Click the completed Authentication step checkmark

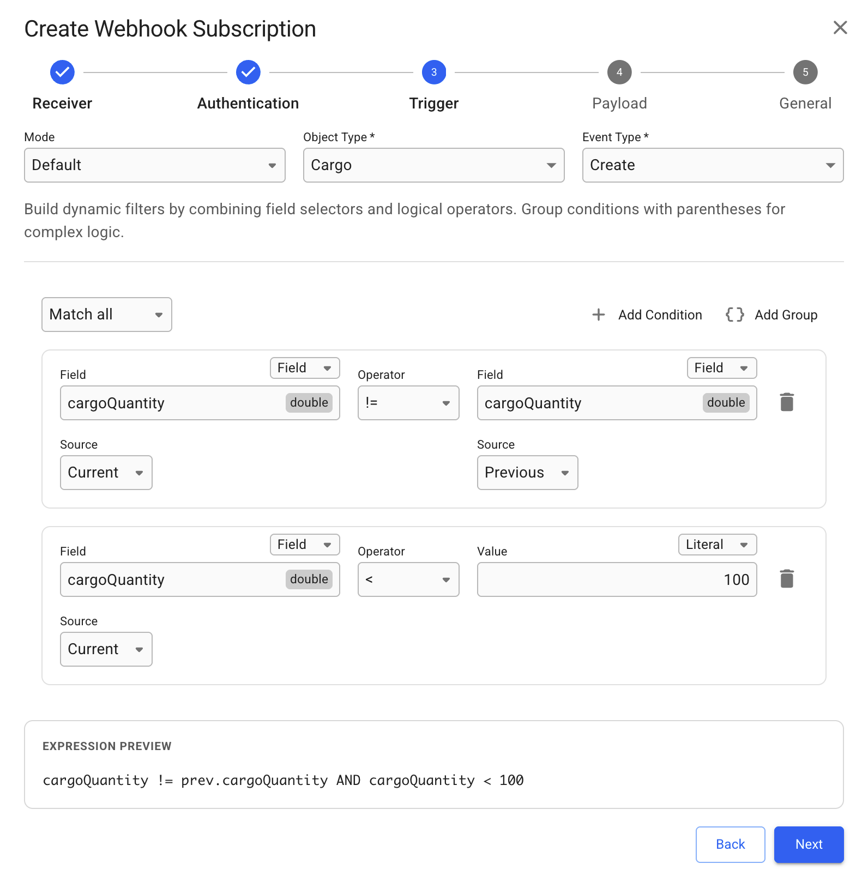point(248,73)
